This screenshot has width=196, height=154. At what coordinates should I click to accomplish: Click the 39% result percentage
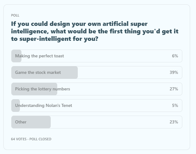tap(174, 72)
